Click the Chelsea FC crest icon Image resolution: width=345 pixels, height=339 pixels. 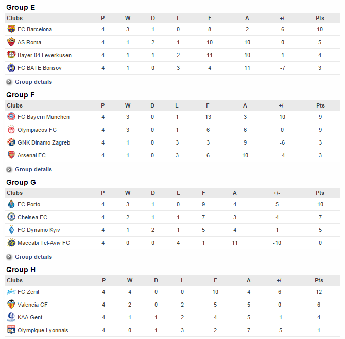(11, 217)
